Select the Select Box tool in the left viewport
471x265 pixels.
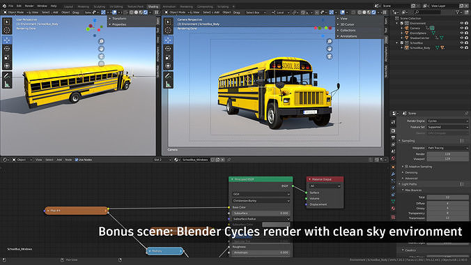(x=7, y=22)
